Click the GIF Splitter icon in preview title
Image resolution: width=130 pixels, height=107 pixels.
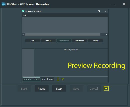23,11
